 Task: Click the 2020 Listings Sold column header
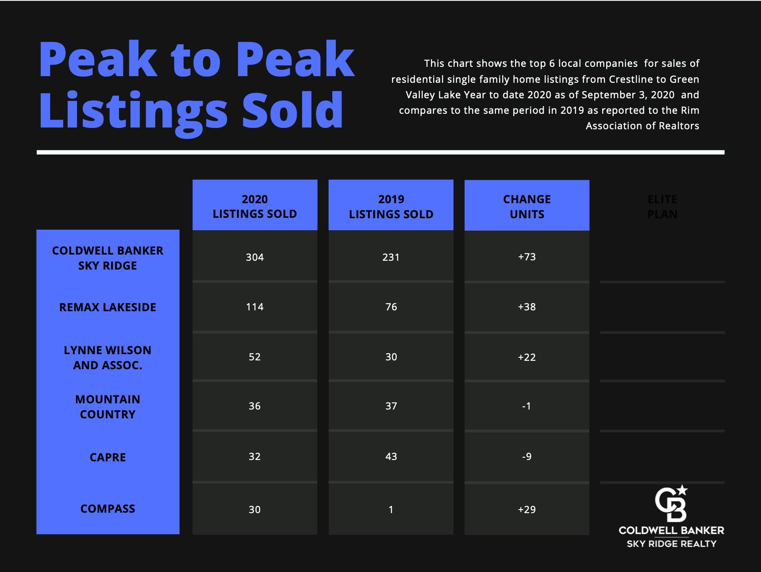(254, 206)
